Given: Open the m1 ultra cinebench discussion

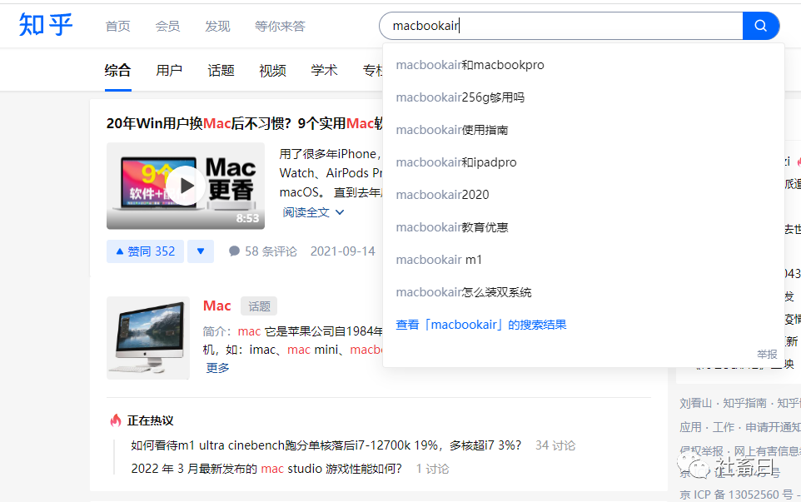Looking at the screenshot, I should coord(326,445).
